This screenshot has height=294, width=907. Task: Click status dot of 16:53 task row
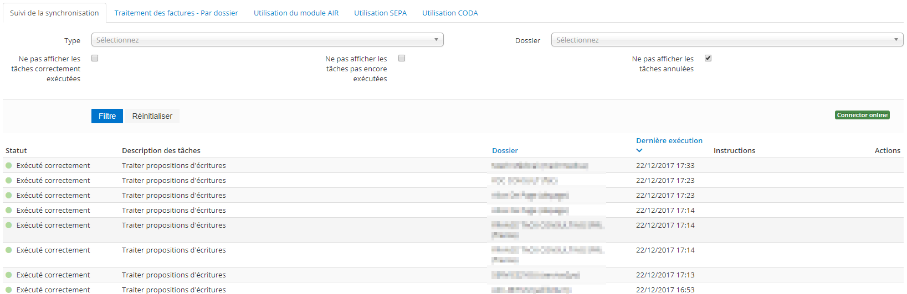(9, 290)
